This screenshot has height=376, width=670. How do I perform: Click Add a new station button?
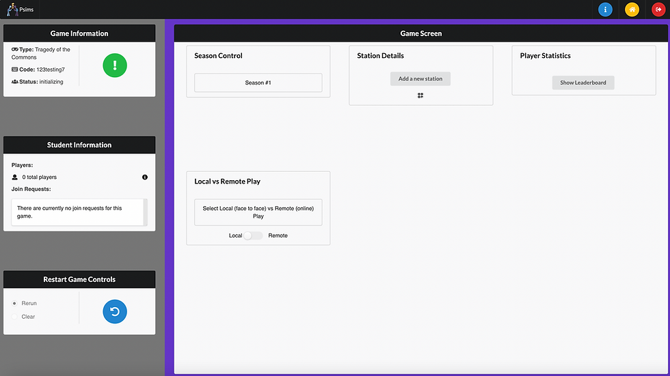(420, 79)
